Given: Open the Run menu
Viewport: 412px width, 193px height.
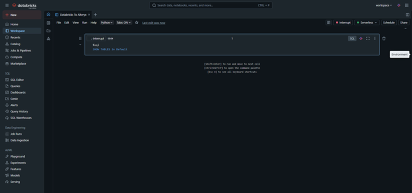Looking at the screenshot, I should (85, 23).
